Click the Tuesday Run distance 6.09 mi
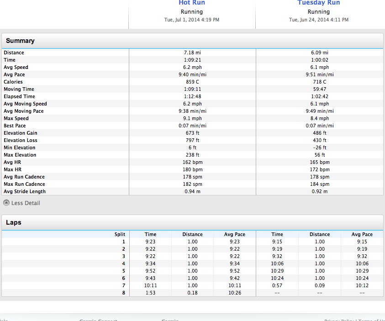 (319, 53)
